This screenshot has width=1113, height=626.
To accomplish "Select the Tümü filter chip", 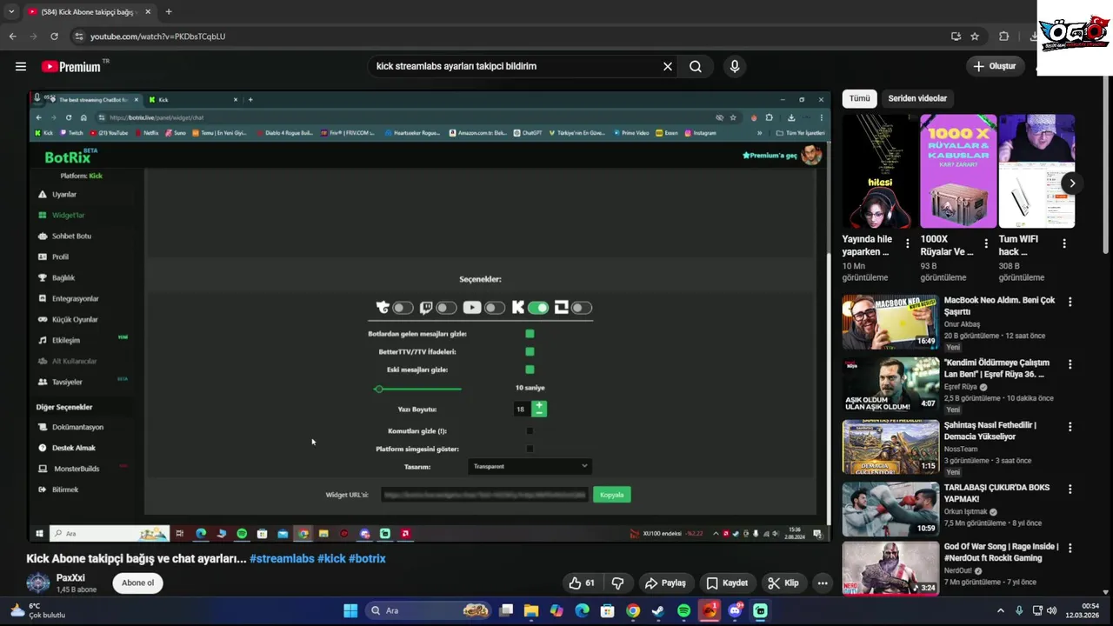I will tap(859, 98).
